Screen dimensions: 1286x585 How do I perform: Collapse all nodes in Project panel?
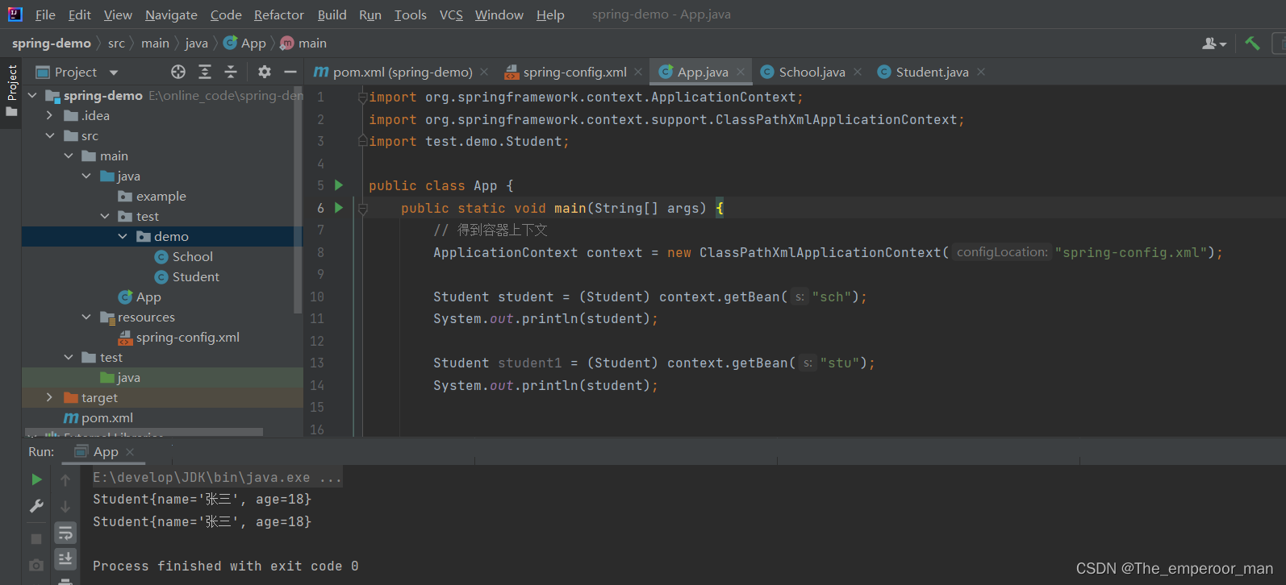tap(231, 72)
